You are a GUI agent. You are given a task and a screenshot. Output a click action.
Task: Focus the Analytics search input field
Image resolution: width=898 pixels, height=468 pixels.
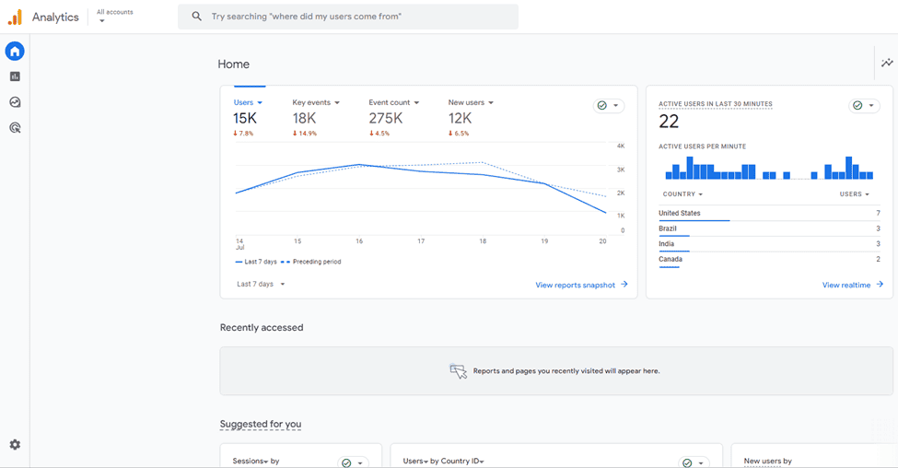[359, 17]
